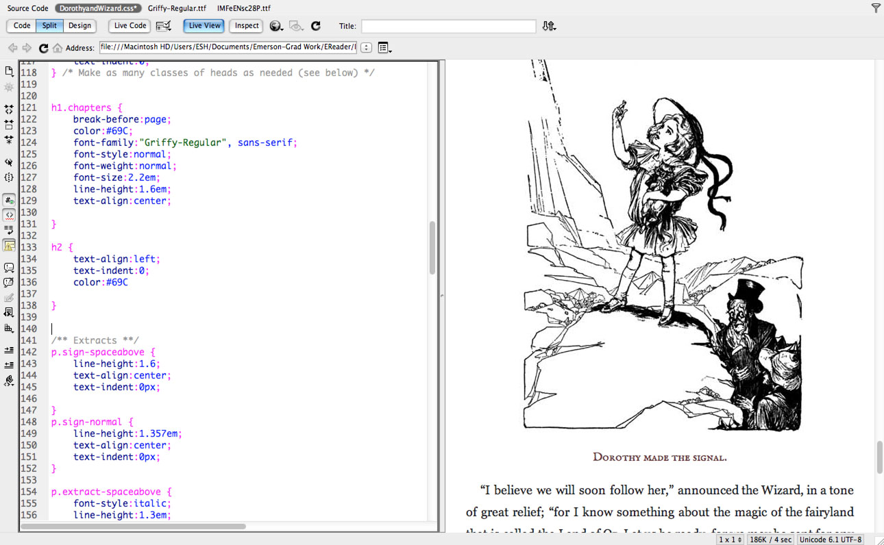The height and width of the screenshot is (545, 884).
Task: Select Split view mode
Action: click(49, 26)
